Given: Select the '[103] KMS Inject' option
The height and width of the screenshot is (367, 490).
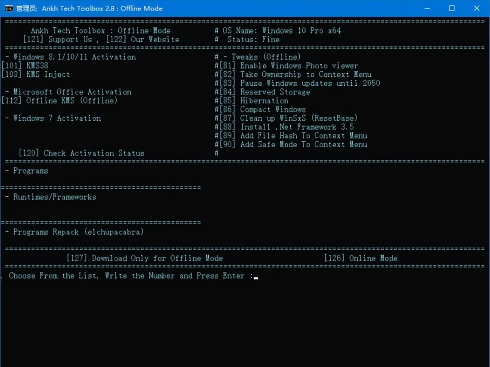Looking at the screenshot, I should coord(35,74).
